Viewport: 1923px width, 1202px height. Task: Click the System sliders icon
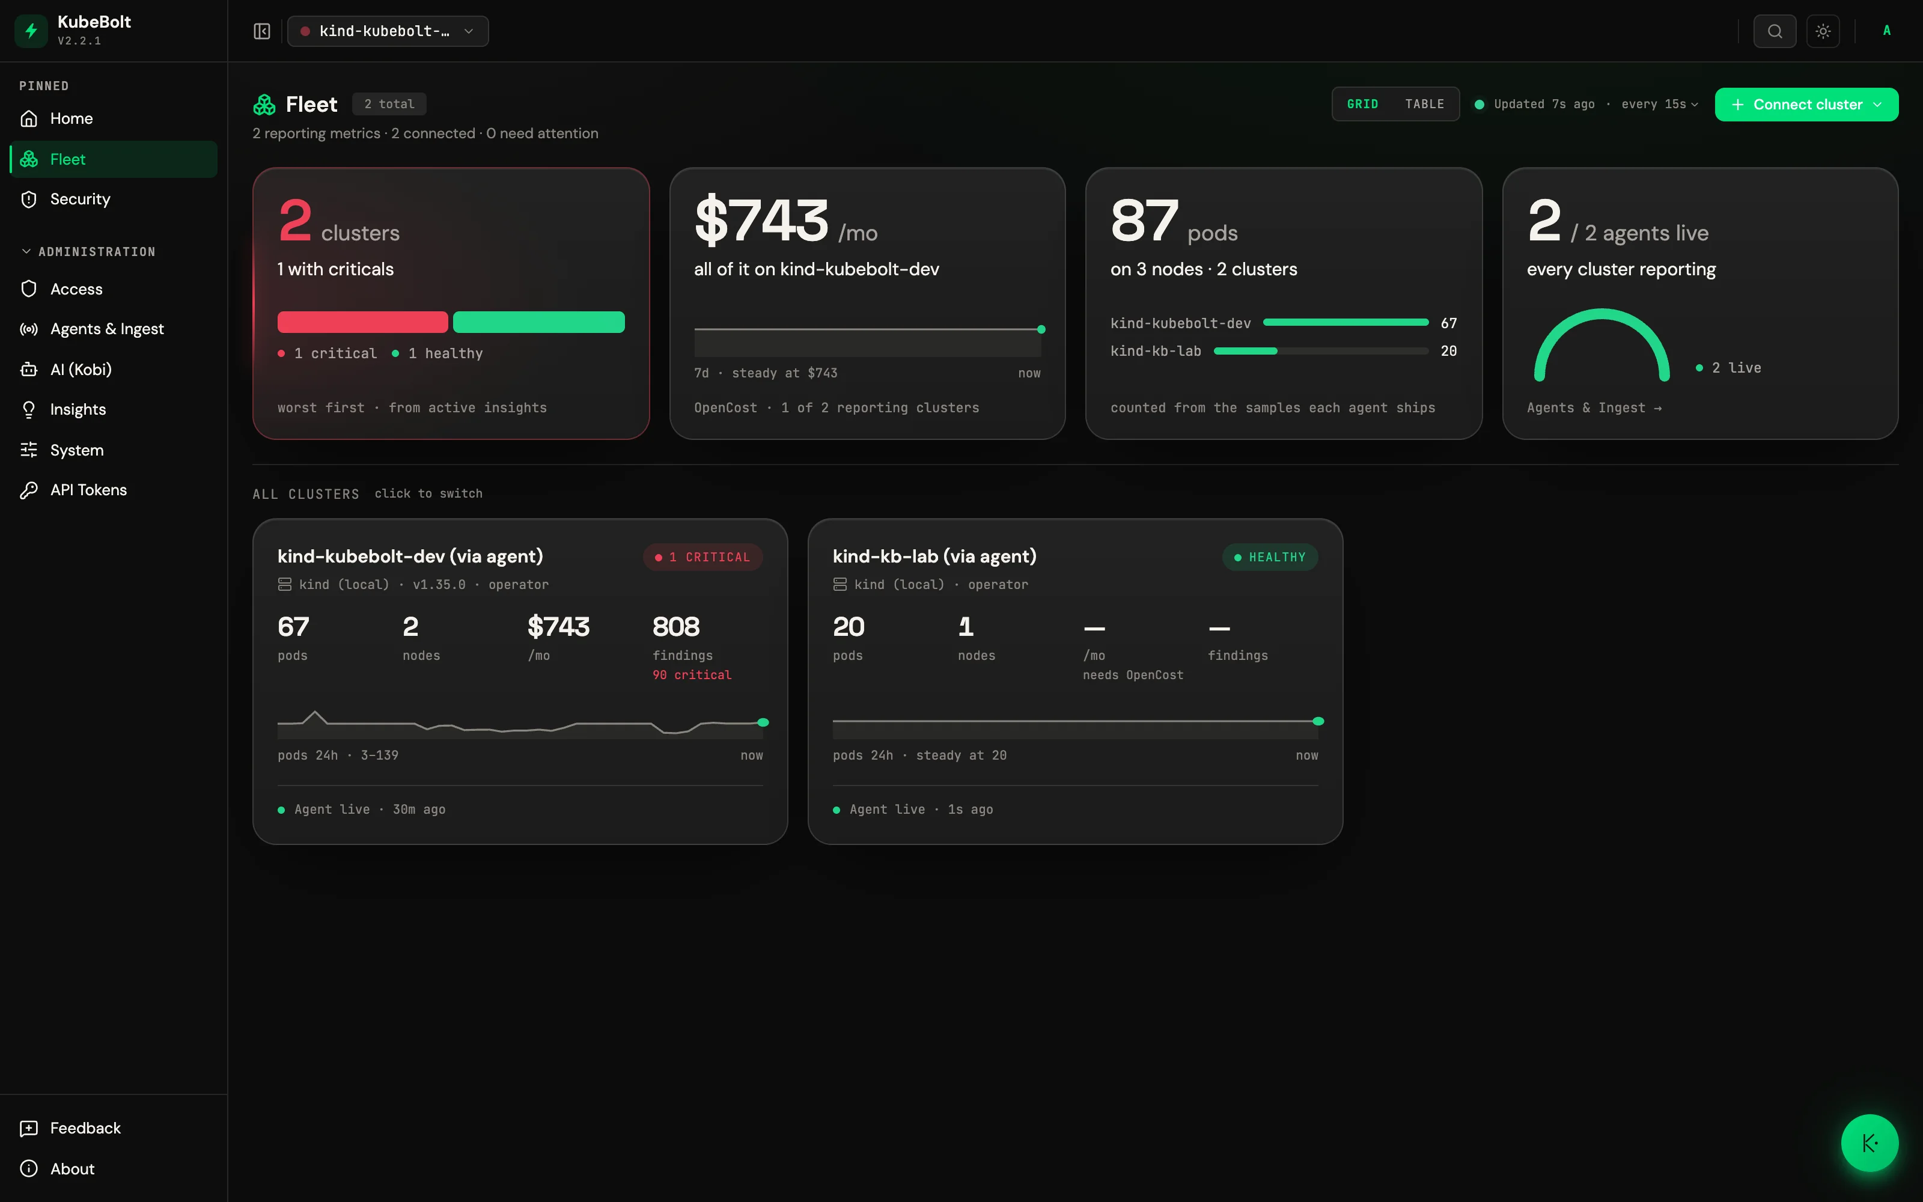[x=29, y=450]
